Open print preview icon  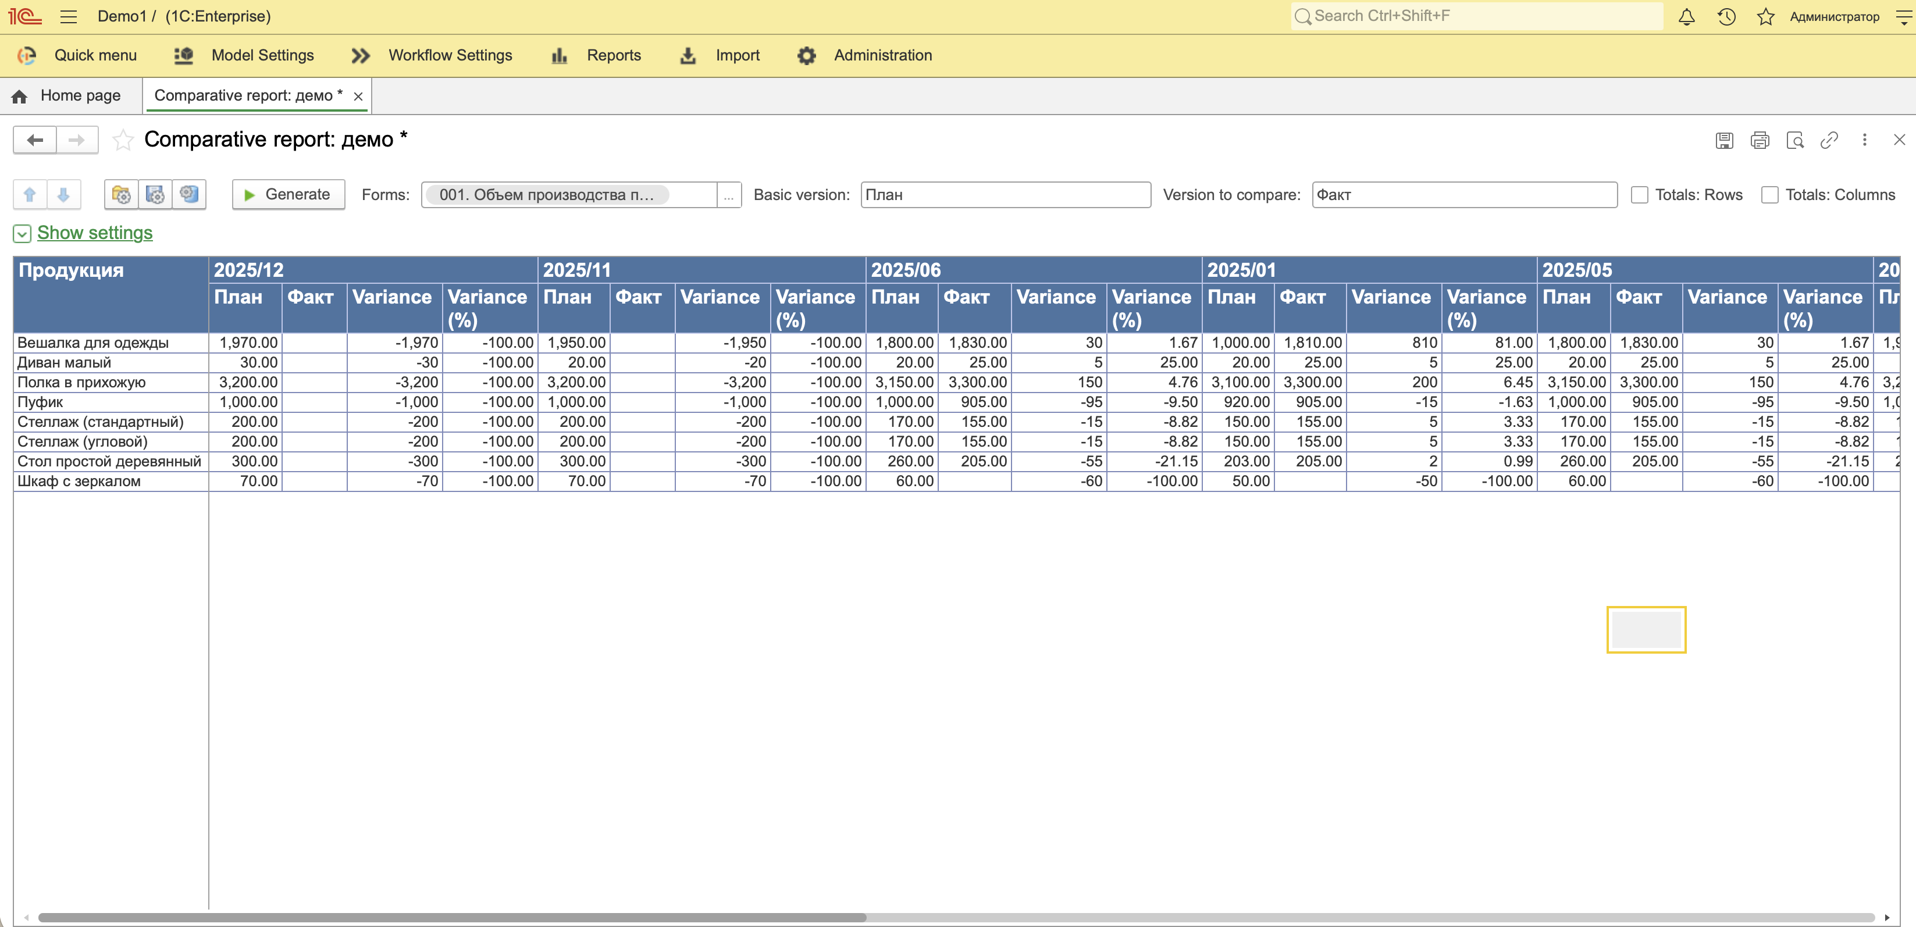1795,140
